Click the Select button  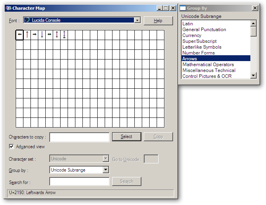[127, 137]
